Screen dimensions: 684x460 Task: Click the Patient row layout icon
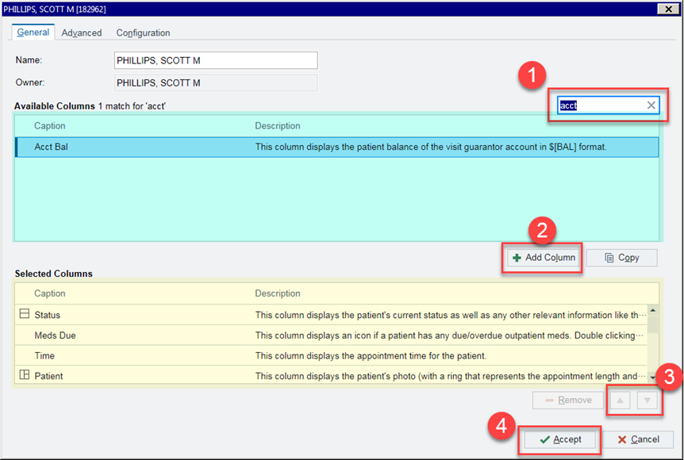point(25,374)
